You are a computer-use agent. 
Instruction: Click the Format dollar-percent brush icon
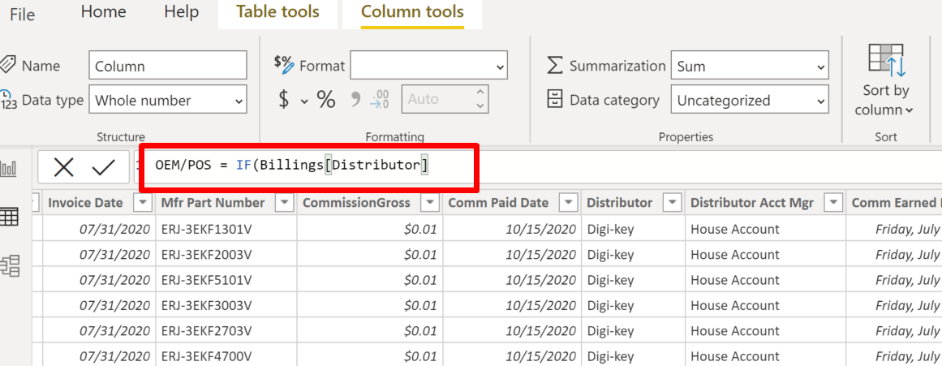pyautogui.click(x=283, y=64)
